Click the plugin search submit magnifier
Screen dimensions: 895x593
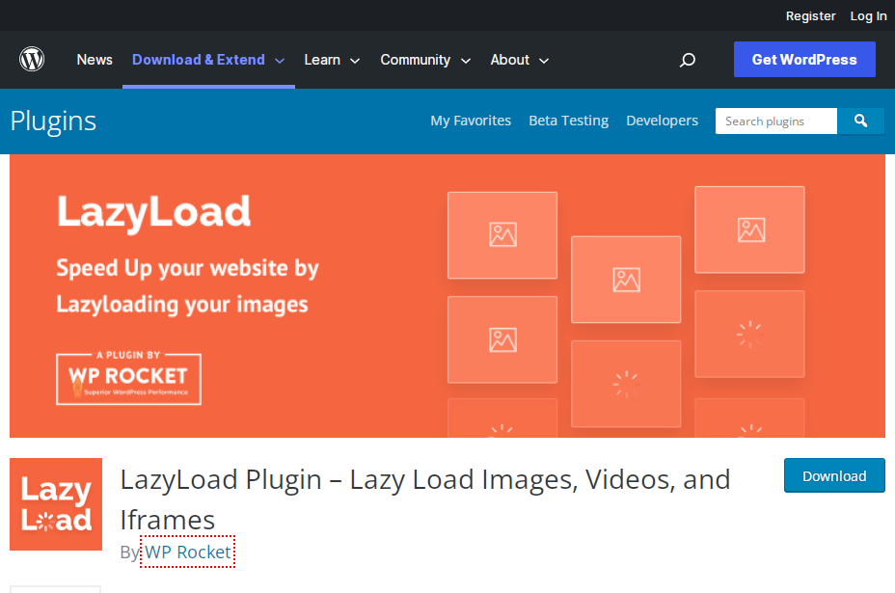coord(859,121)
